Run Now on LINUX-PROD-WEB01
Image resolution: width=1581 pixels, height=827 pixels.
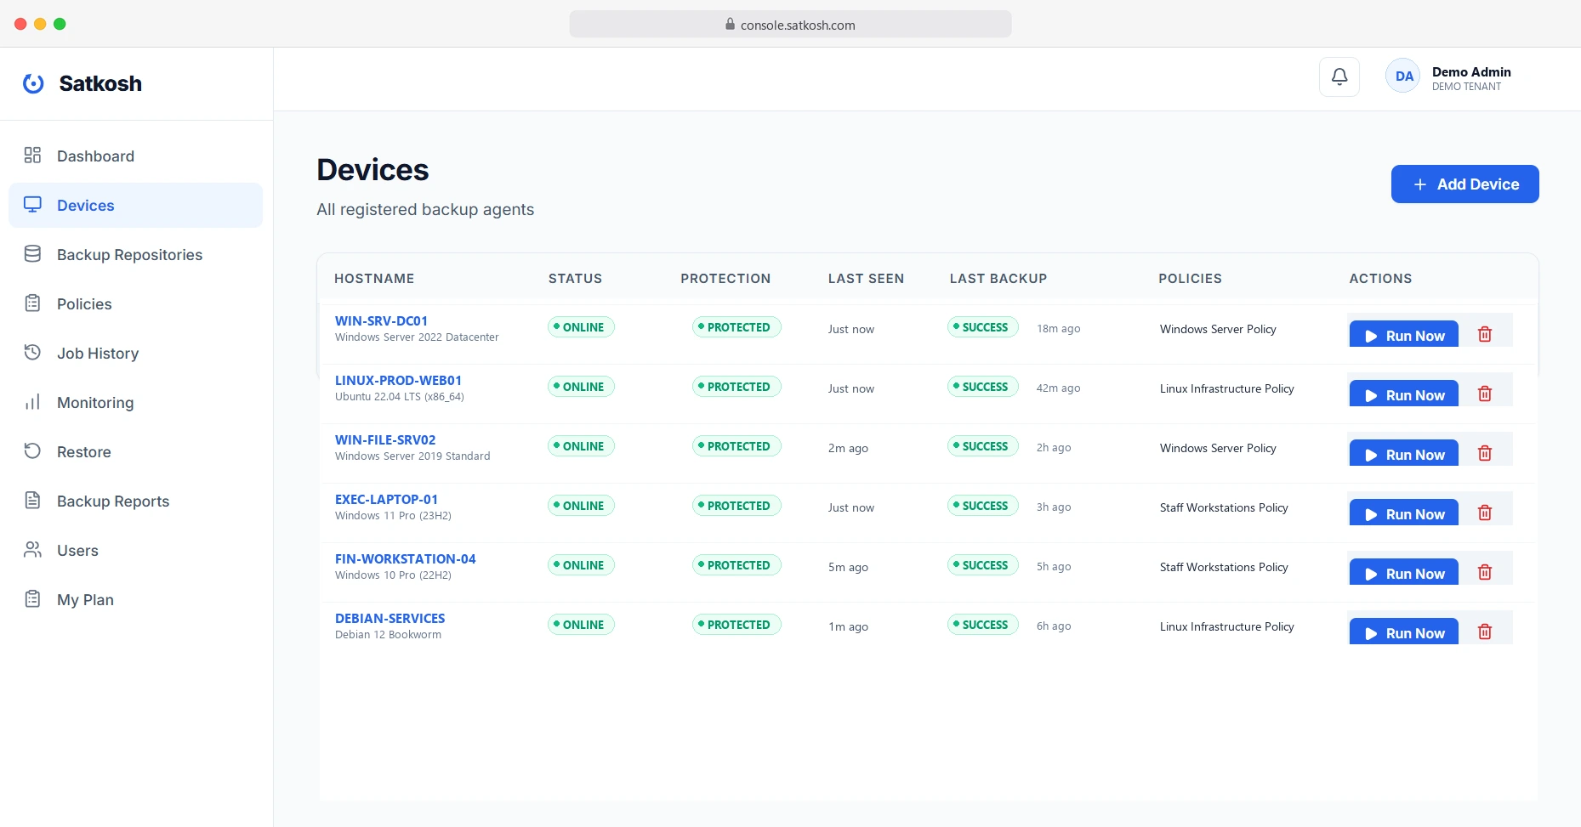tap(1404, 394)
